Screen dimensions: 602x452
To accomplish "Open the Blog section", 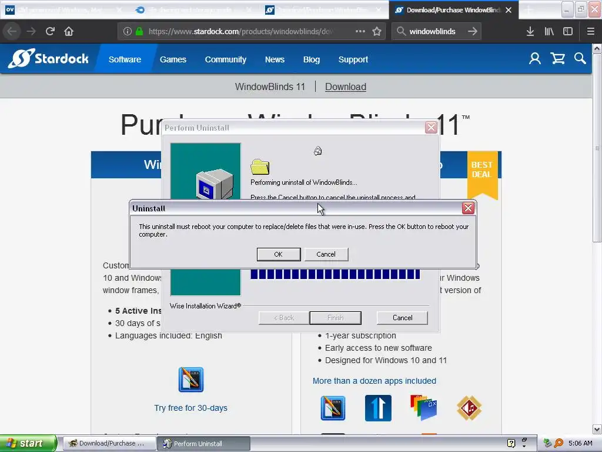I will [312, 59].
